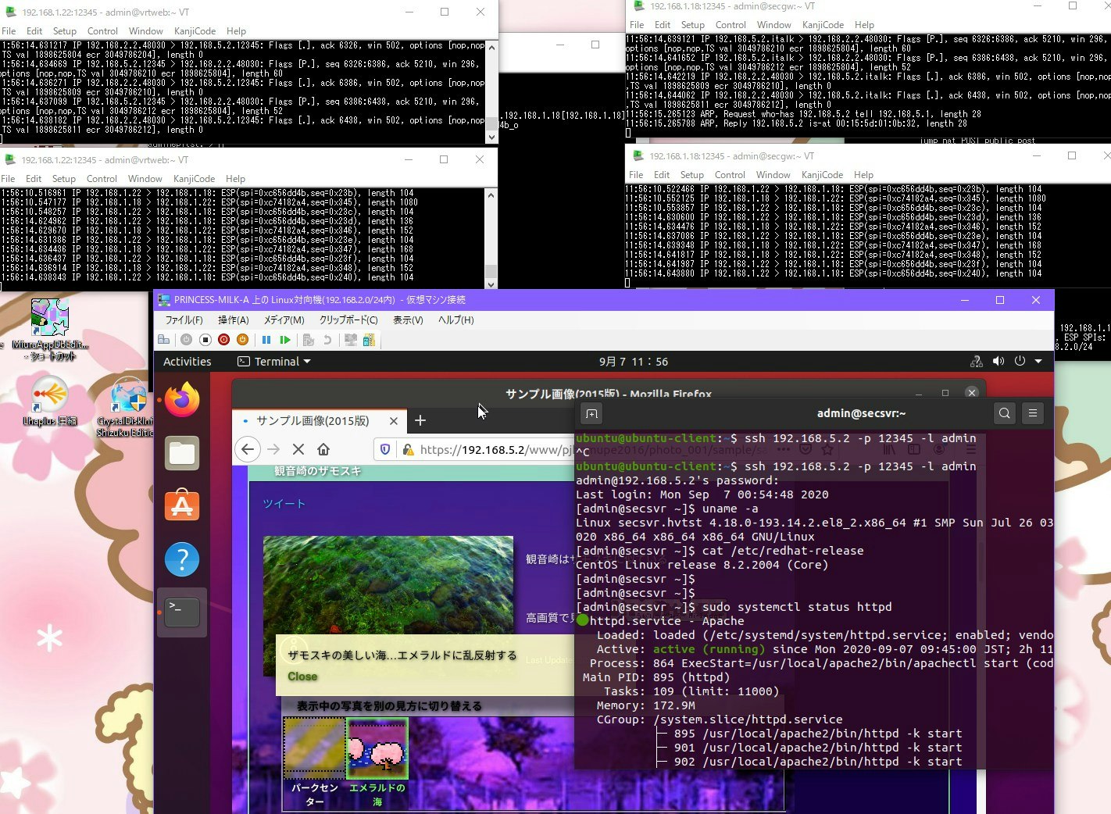Click 'sudo systemctl status httpd' command text
This screenshot has height=814, width=1111.
[x=797, y=607]
